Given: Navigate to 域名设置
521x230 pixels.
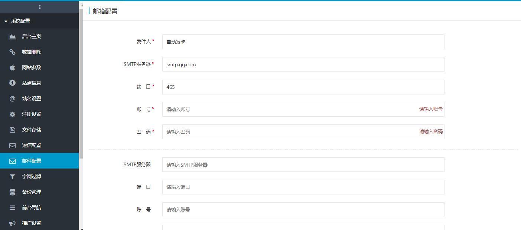Looking at the screenshot, I should (39, 99).
